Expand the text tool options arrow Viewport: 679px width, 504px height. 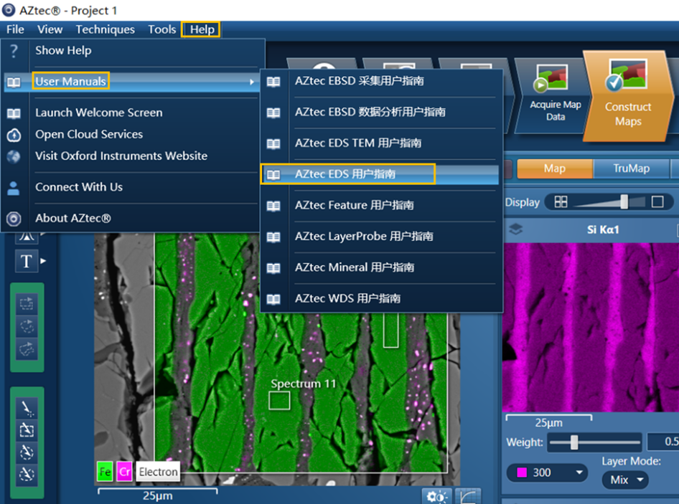click(44, 261)
